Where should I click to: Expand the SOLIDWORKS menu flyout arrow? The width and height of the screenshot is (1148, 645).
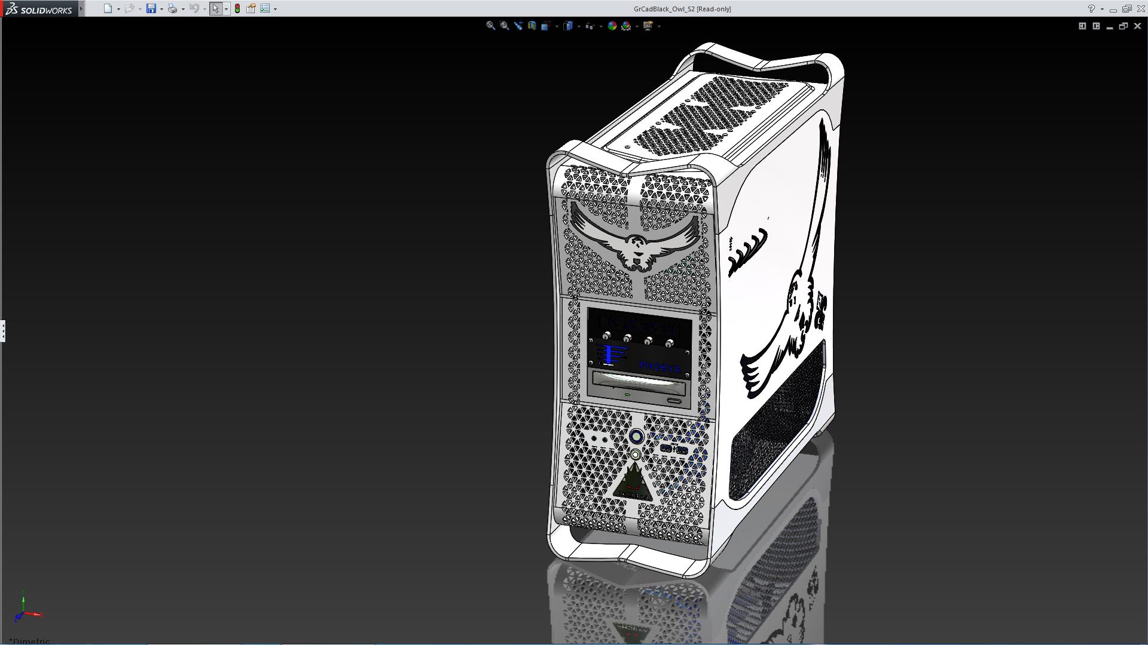coord(81,8)
